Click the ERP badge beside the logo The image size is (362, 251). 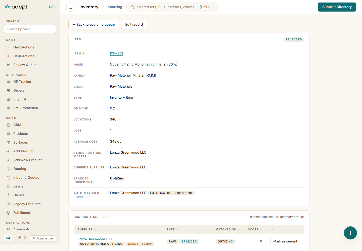(x=52, y=7)
